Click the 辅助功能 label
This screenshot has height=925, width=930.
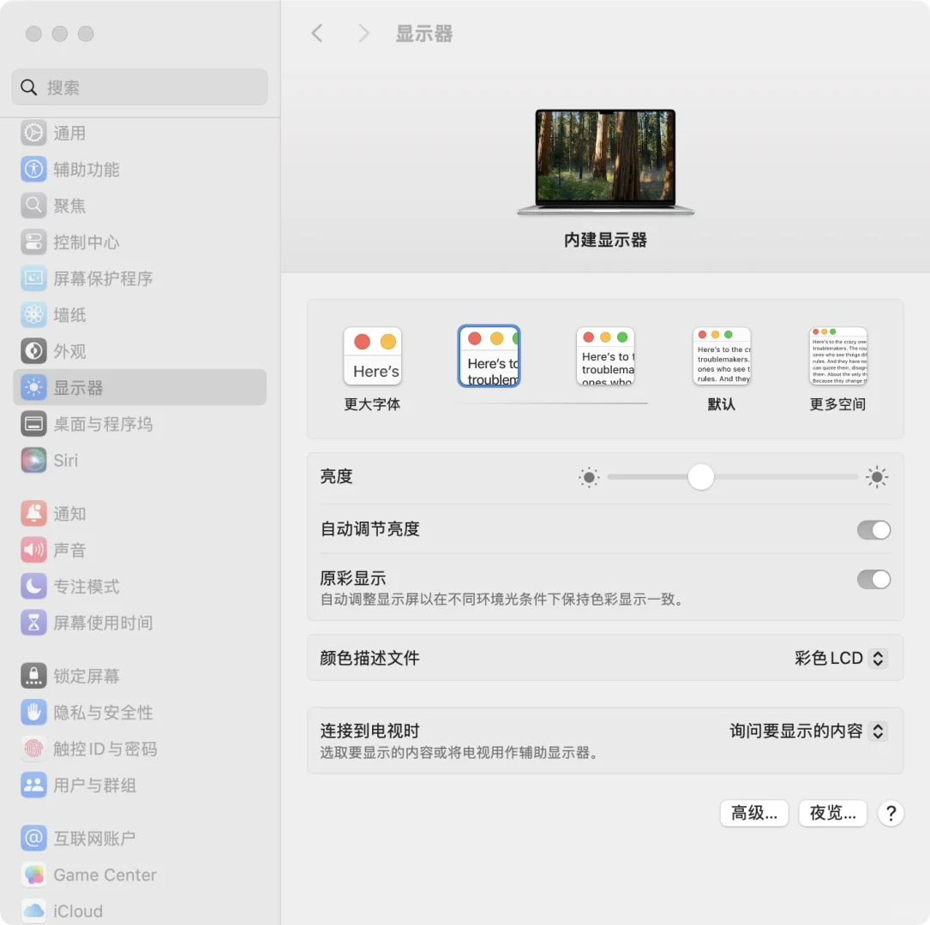[x=87, y=170]
